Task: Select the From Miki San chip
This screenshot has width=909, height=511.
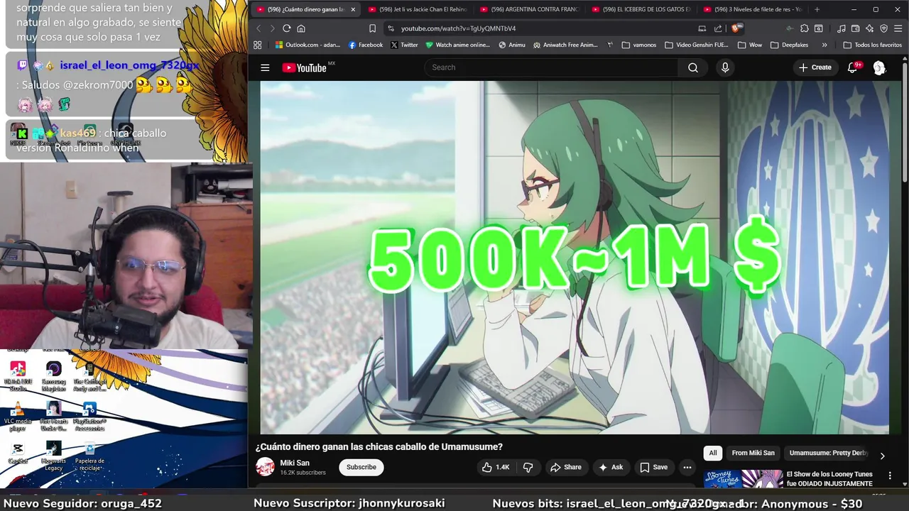Action: (x=753, y=453)
